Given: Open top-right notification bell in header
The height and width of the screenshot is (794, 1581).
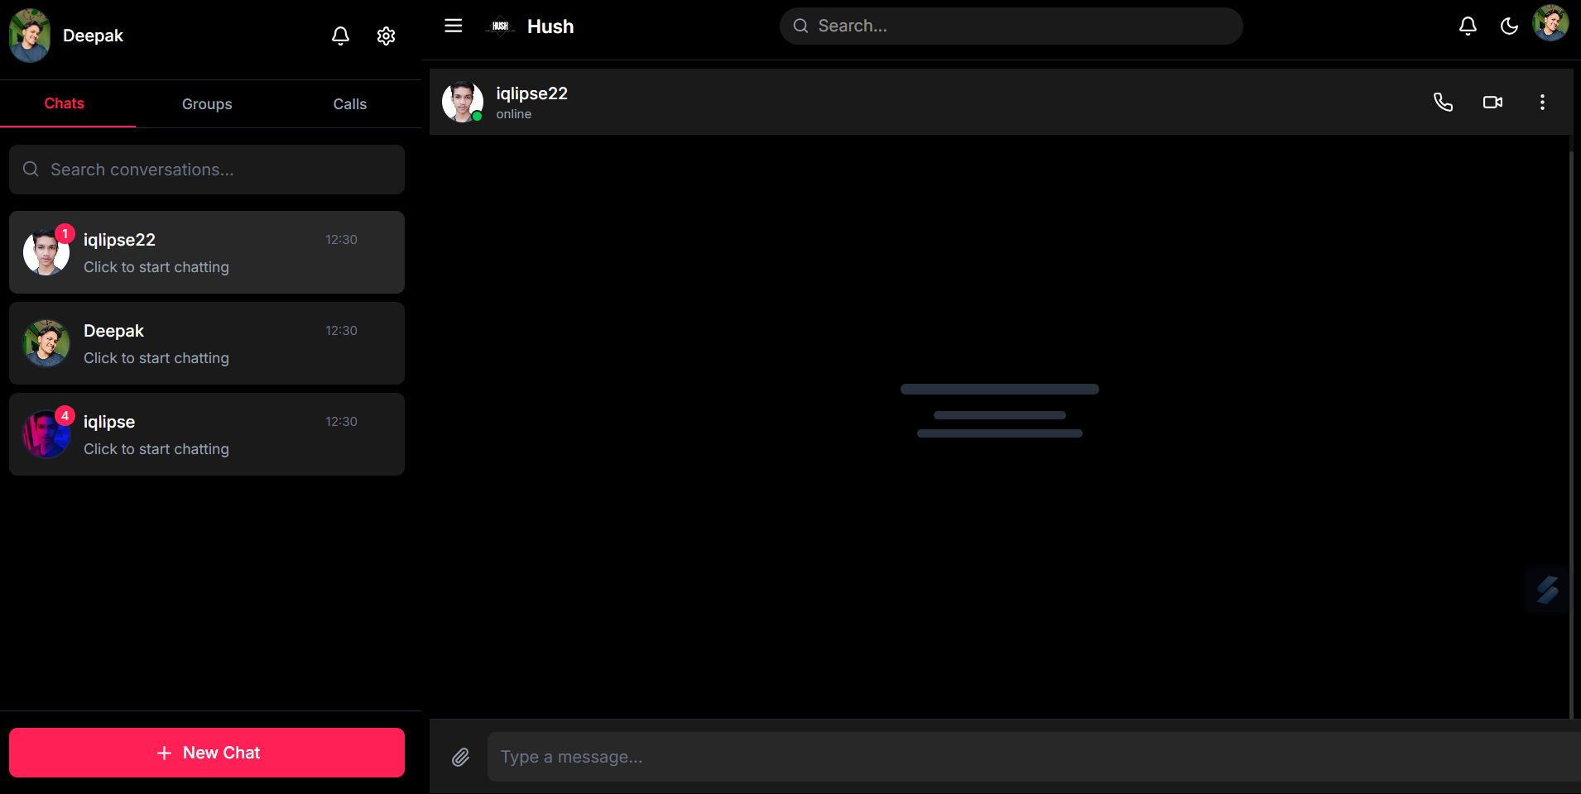Looking at the screenshot, I should click(1468, 26).
